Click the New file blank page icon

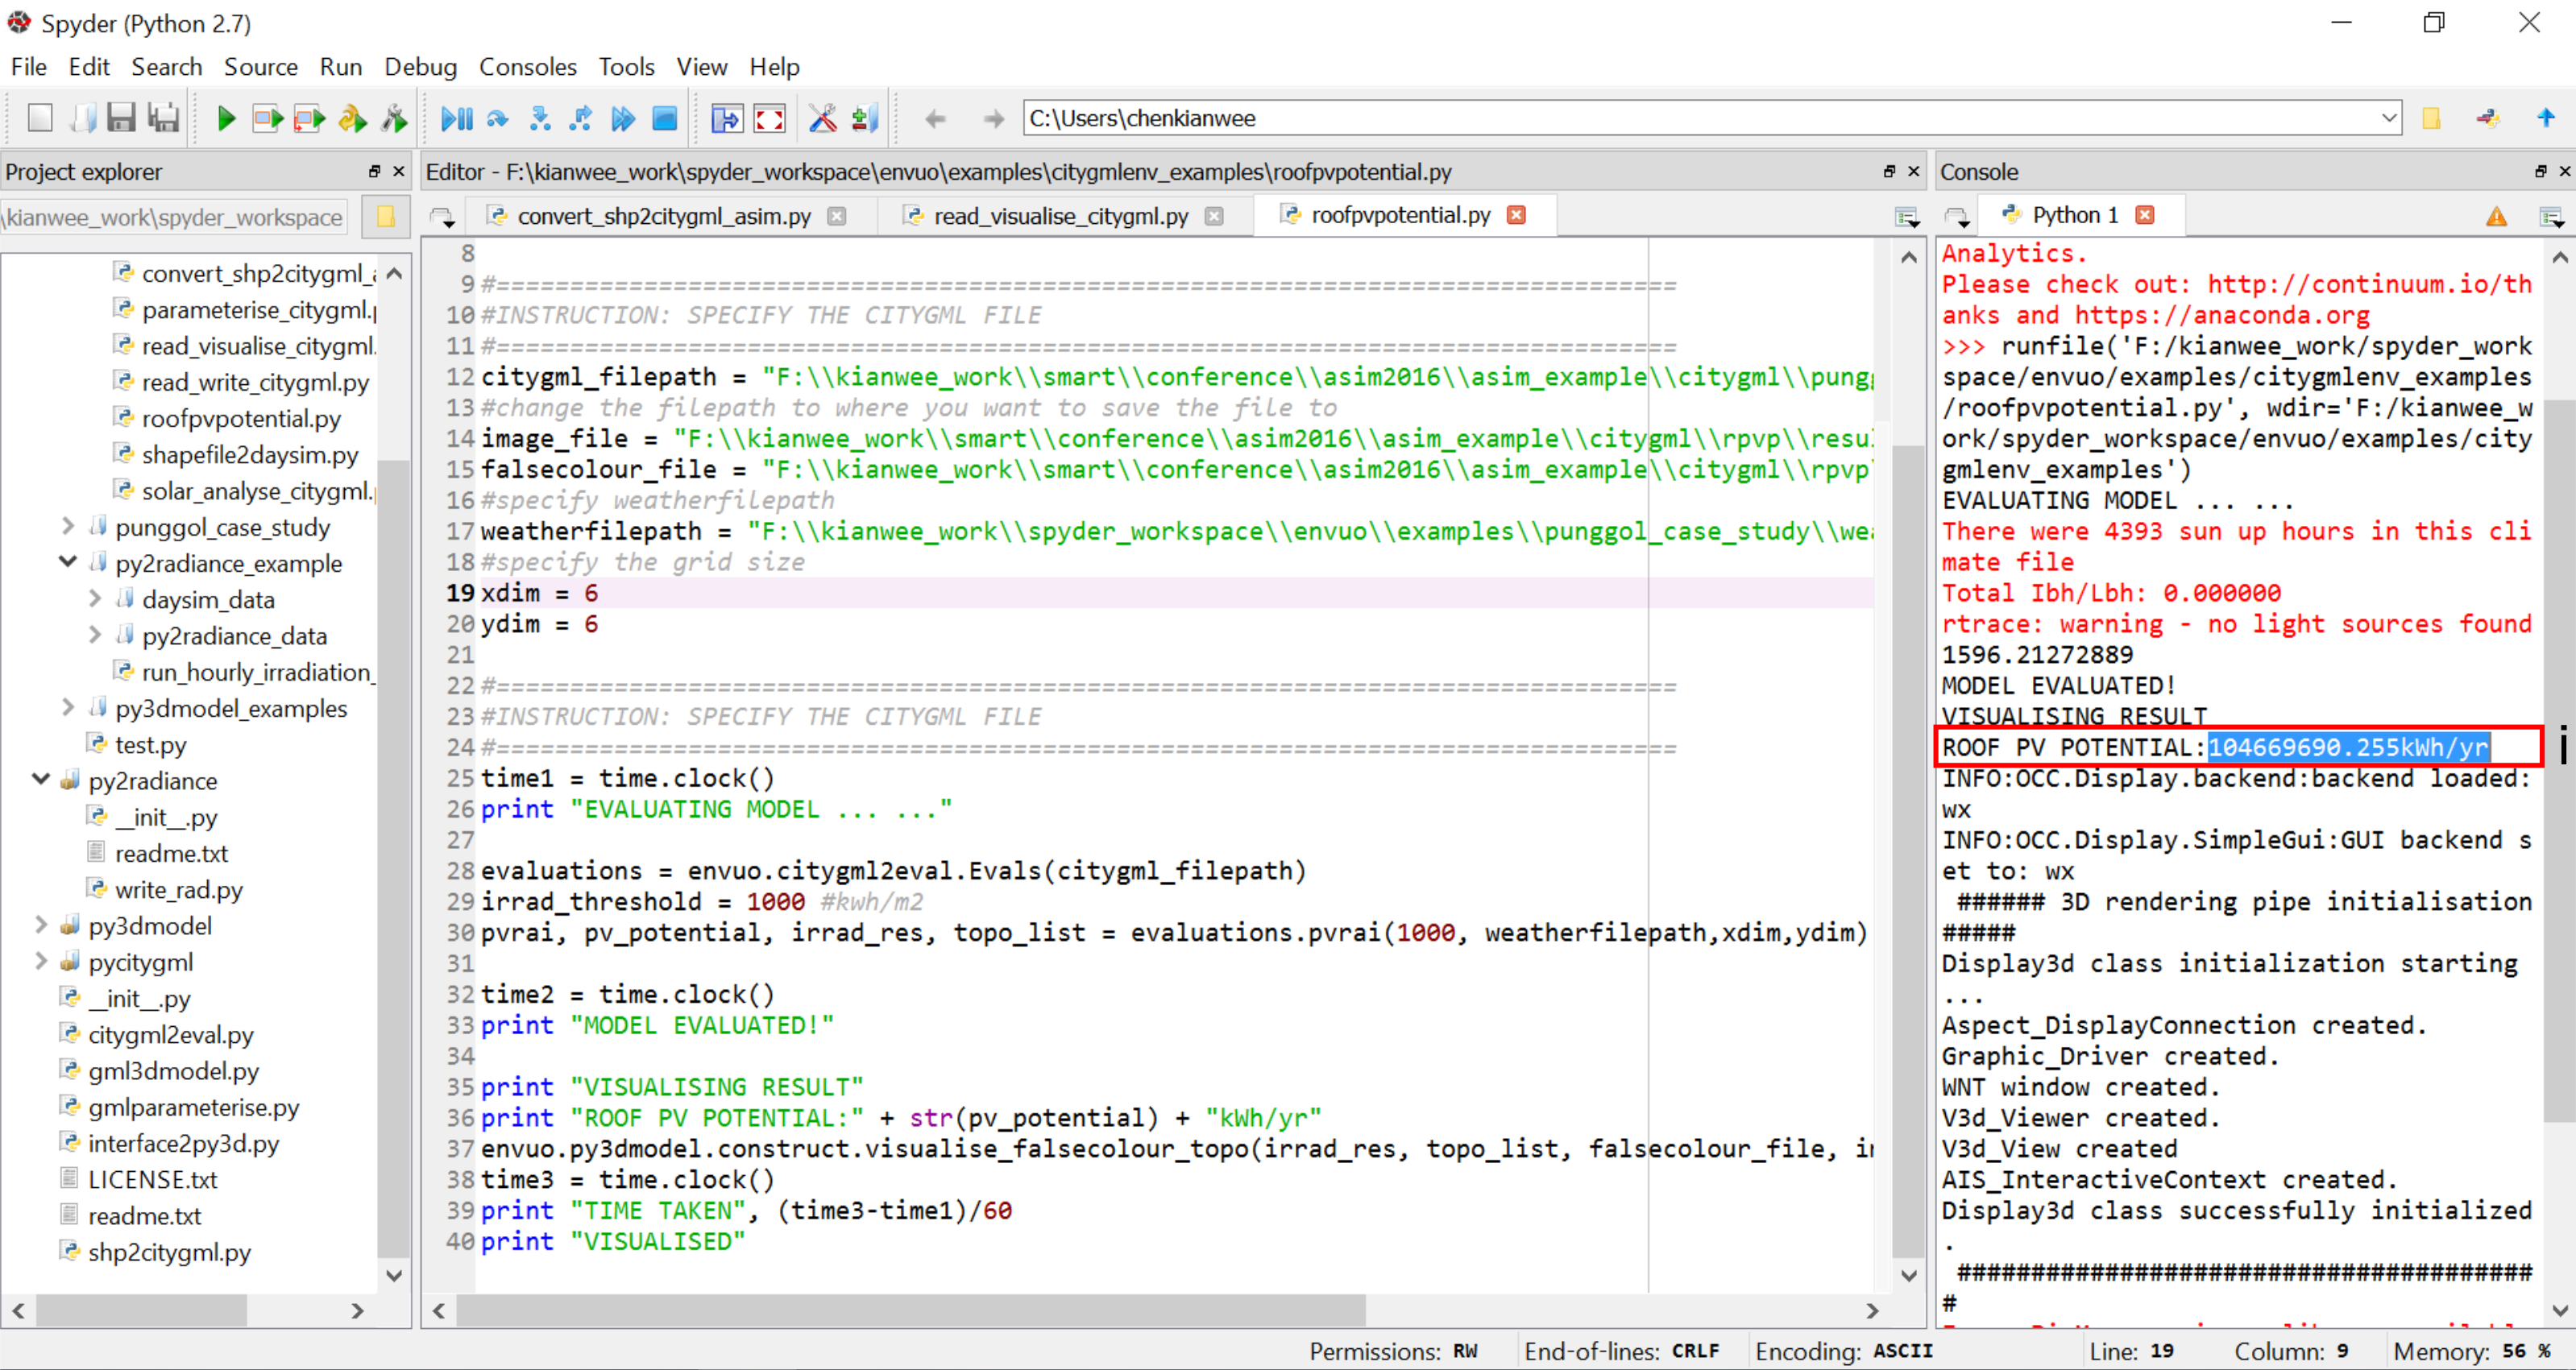pos(40,119)
